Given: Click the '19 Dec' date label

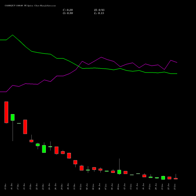Looking at the screenshot, I should click(x=31, y=187).
